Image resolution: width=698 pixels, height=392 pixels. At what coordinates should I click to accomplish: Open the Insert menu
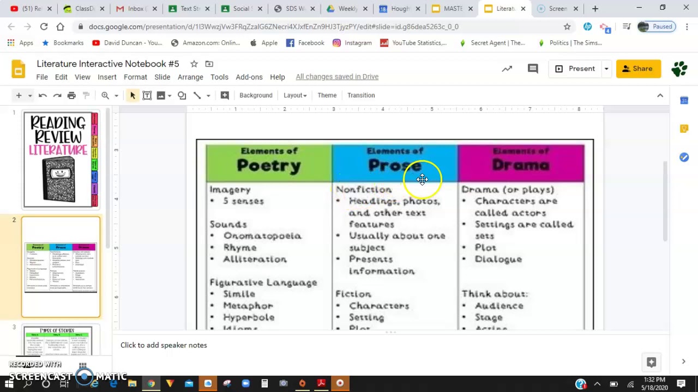coord(107,77)
